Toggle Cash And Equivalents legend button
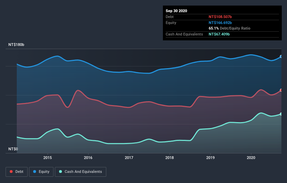The height and width of the screenshot is (183, 287). click(x=80, y=172)
